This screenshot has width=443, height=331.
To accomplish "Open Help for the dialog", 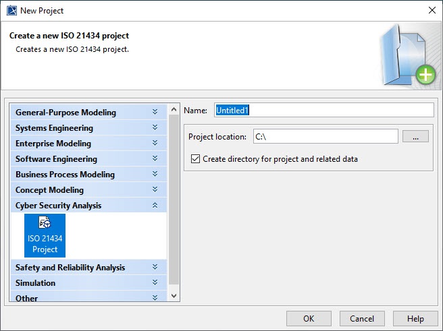I will click(415, 318).
